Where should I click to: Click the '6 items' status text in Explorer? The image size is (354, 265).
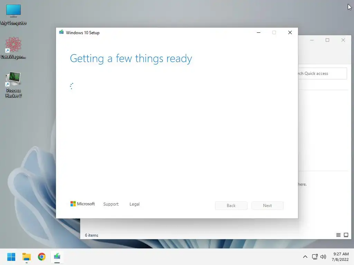pos(91,235)
